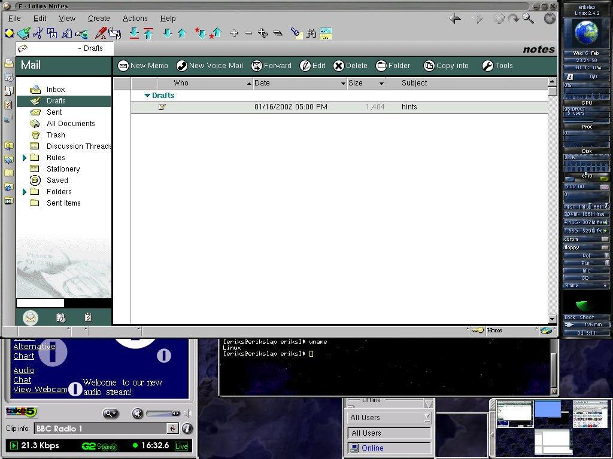Click the plus expand icon in the toolbar
This screenshot has height=459, width=613.
[234, 33]
